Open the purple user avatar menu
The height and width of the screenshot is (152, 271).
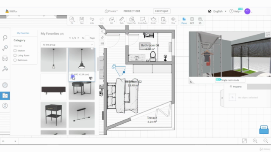click(x=247, y=11)
